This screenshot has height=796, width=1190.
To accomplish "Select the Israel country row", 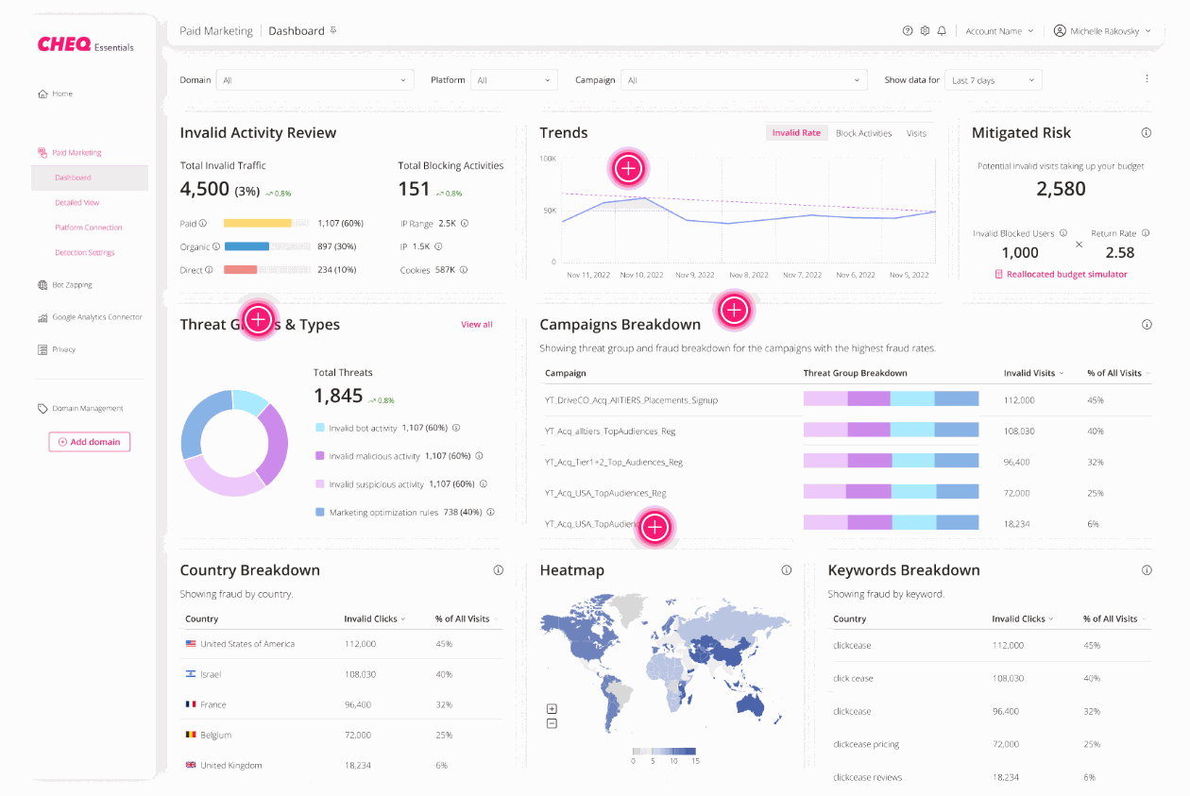I will [340, 674].
